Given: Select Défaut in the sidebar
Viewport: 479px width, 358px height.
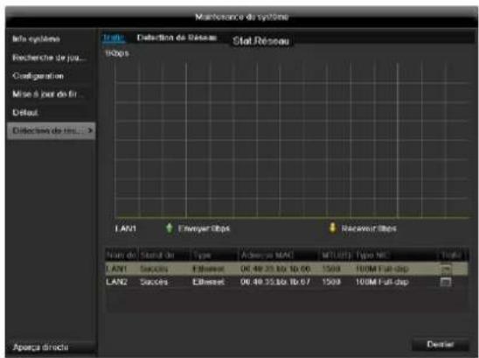Looking at the screenshot, I should click(25, 112).
